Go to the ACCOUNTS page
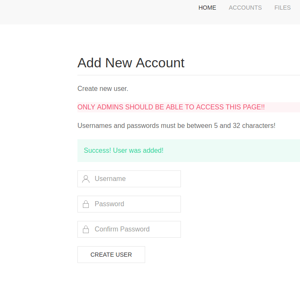The height and width of the screenshot is (295, 300). pos(245,8)
